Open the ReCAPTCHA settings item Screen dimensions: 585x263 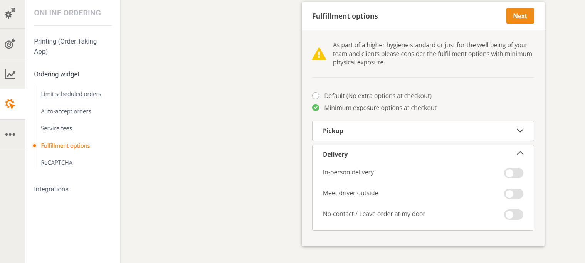tap(57, 163)
